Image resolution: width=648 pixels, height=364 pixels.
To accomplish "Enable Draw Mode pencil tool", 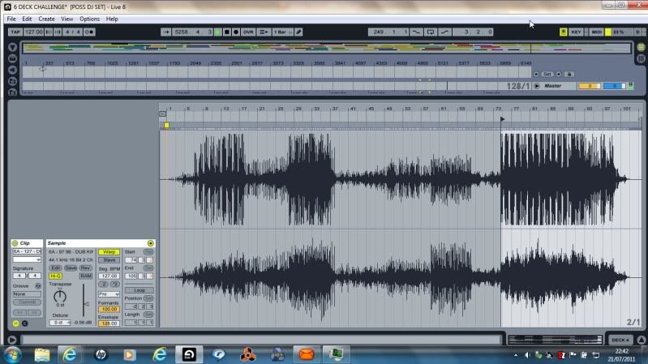I will [x=298, y=32].
